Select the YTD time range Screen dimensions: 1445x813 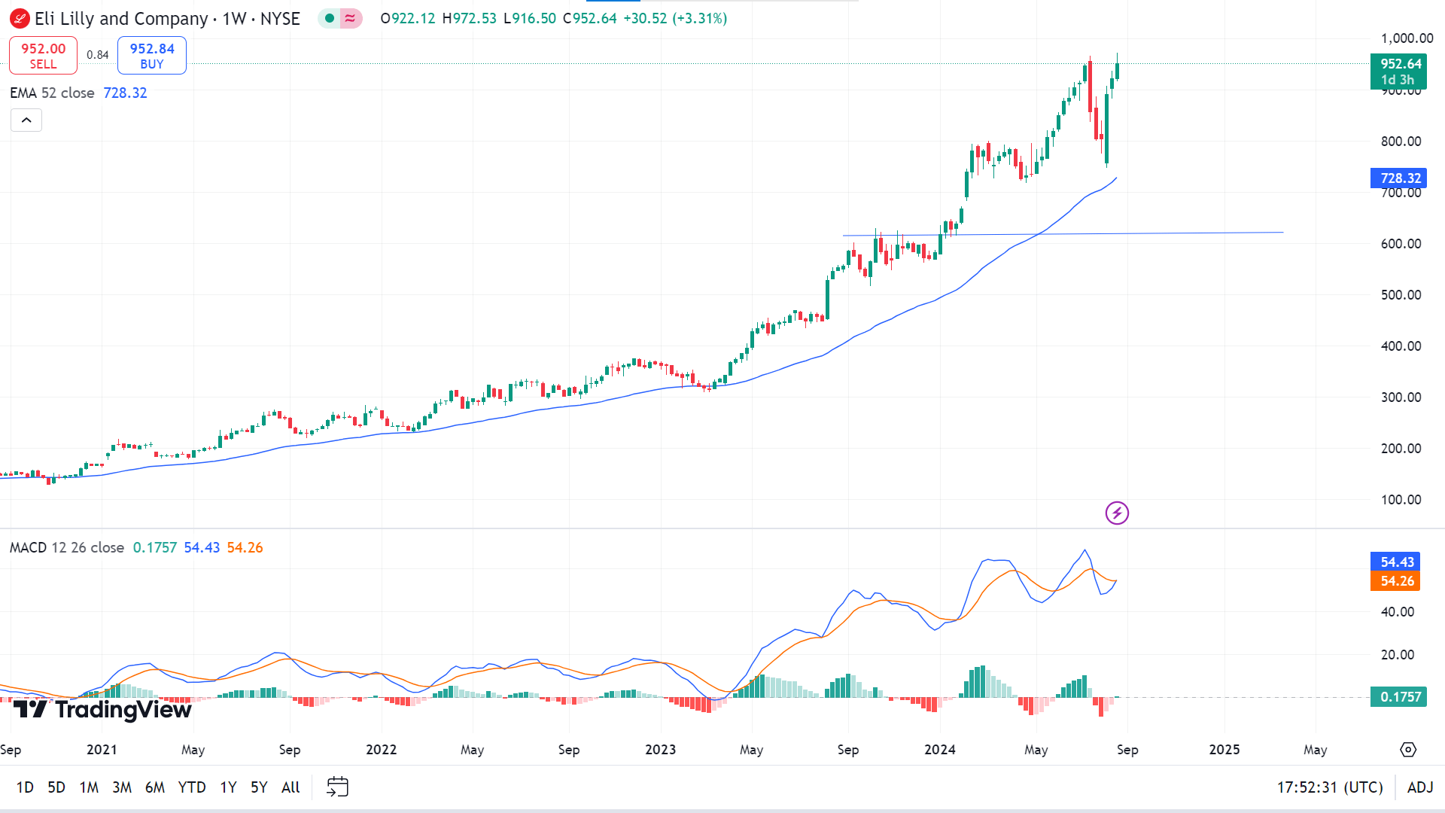(192, 787)
